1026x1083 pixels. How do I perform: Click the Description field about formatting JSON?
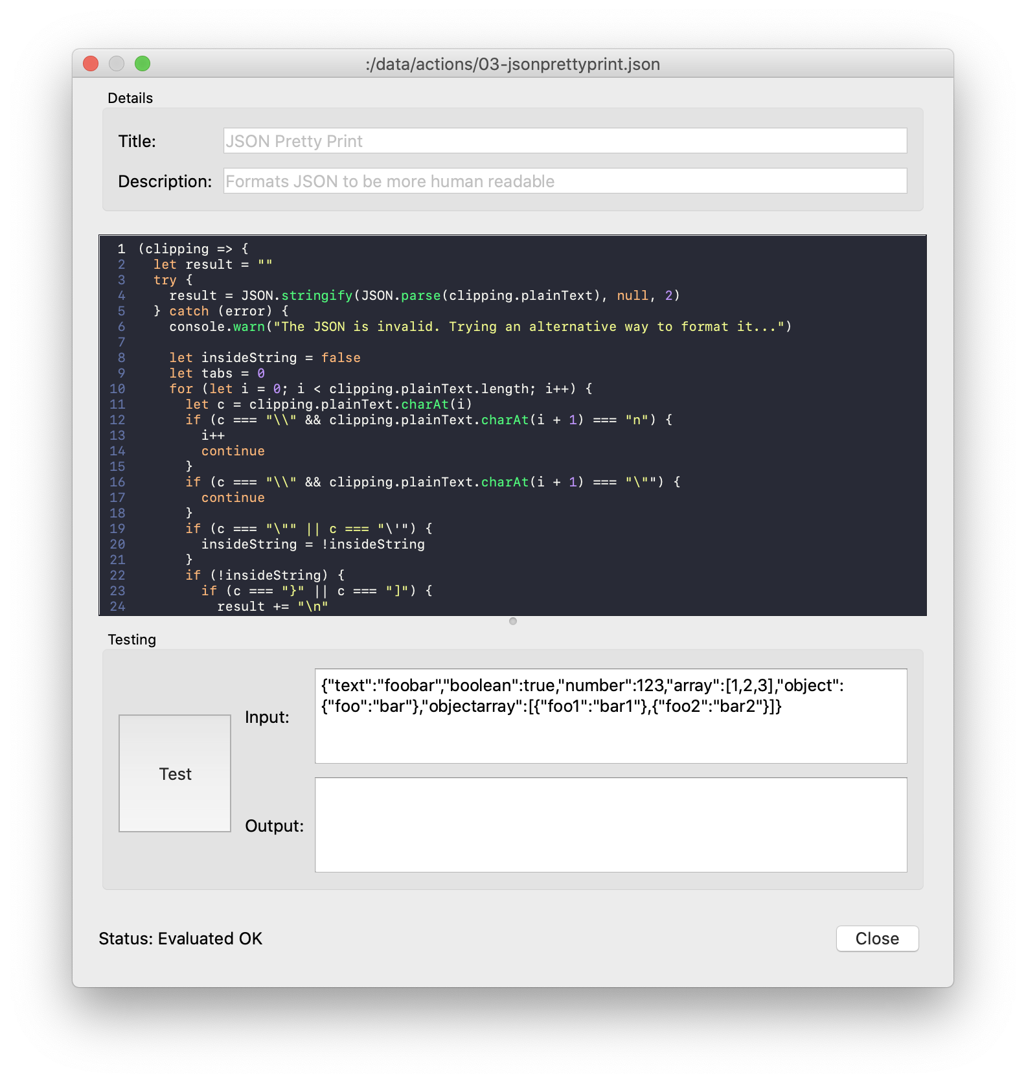click(x=565, y=181)
